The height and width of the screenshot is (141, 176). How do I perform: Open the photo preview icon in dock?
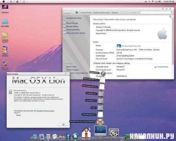42,137
